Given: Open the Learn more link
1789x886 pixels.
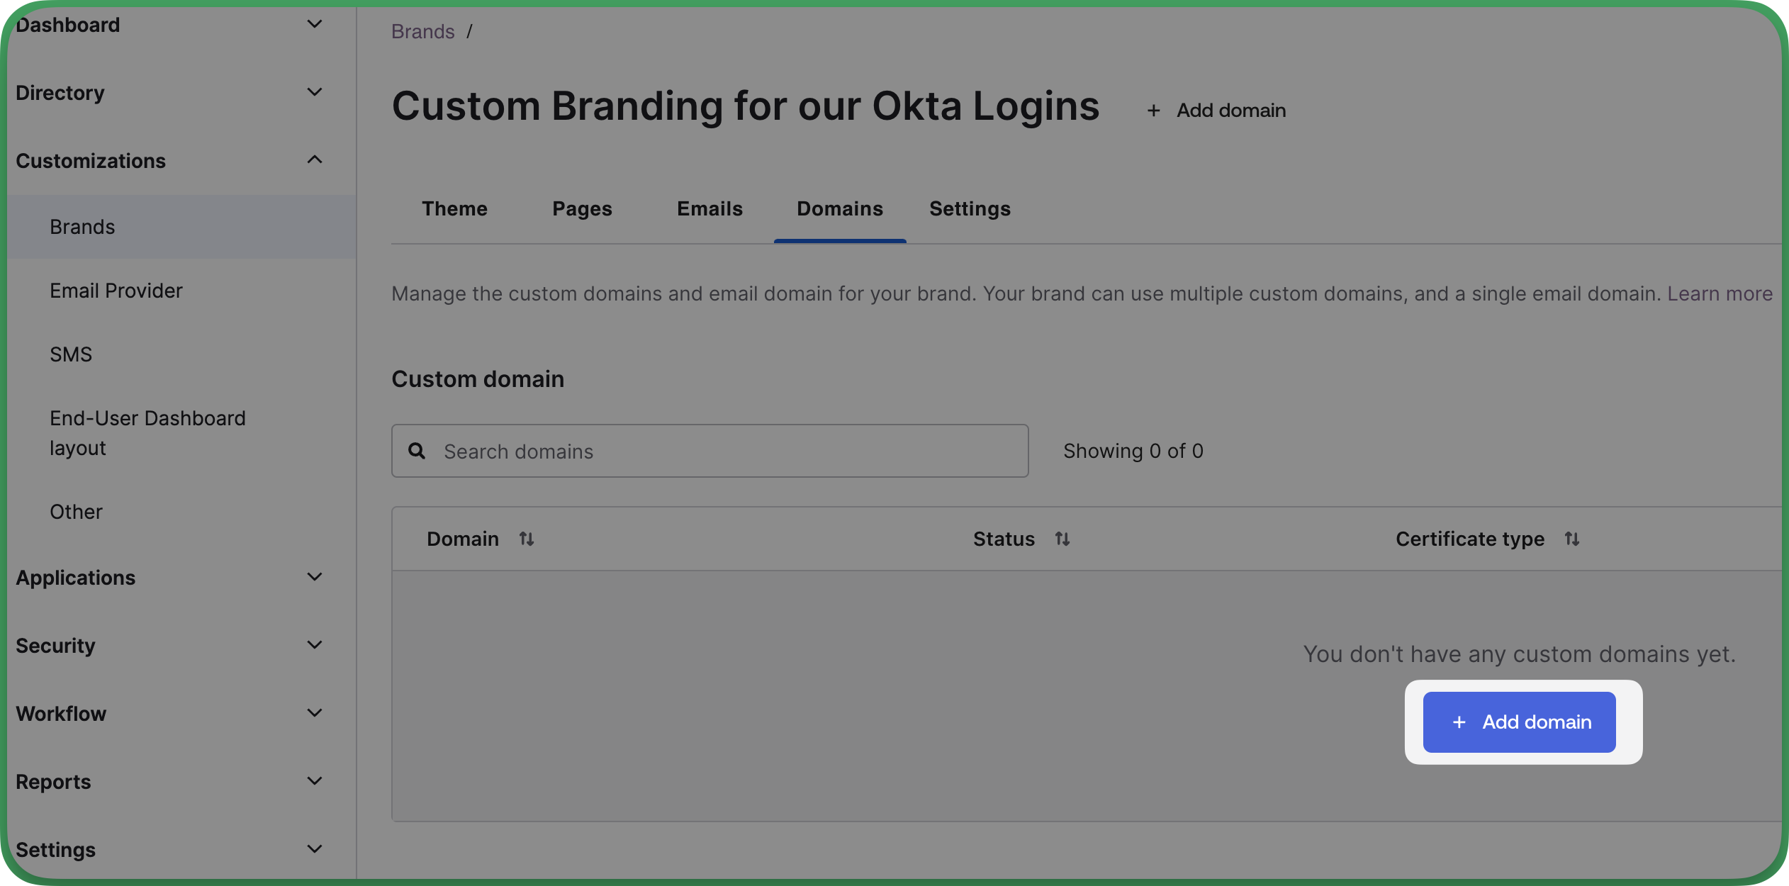Looking at the screenshot, I should coord(1720,293).
